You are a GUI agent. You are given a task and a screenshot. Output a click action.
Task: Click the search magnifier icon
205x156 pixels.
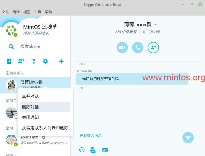tap(11, 46)
